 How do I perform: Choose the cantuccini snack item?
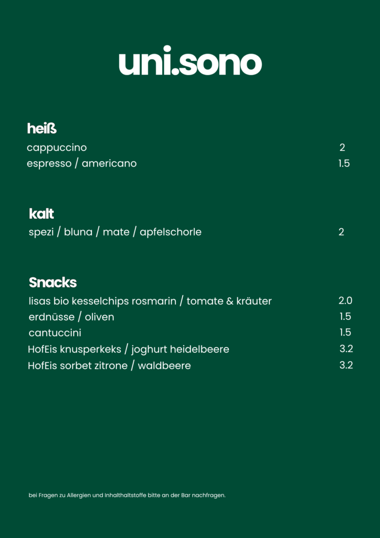coord(55,333)
